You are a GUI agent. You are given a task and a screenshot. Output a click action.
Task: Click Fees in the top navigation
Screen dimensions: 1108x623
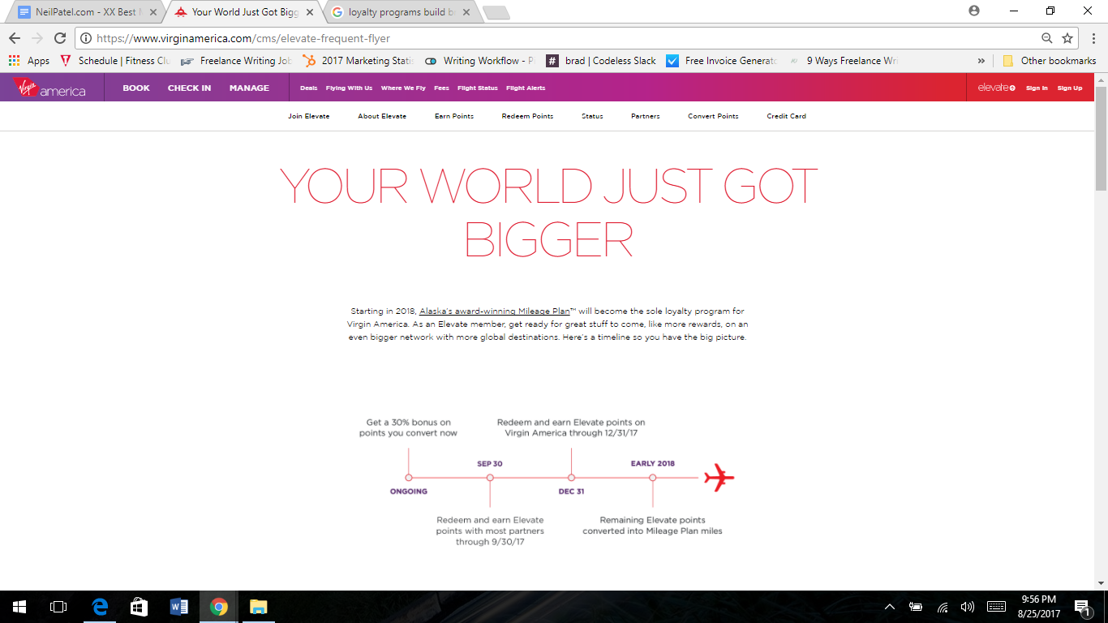441,88
